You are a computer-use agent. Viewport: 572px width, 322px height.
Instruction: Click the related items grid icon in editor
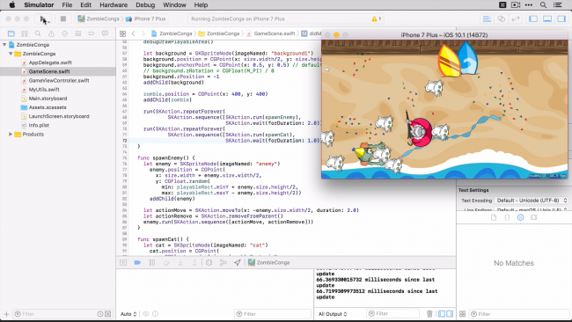(122, 33)
